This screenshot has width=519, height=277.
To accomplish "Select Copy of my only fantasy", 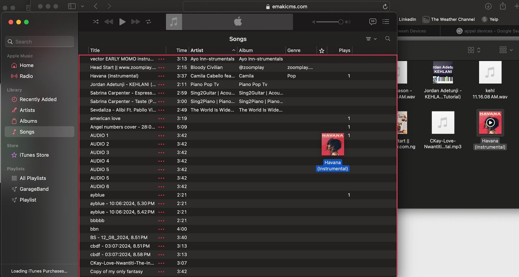I will click(238, 271).
